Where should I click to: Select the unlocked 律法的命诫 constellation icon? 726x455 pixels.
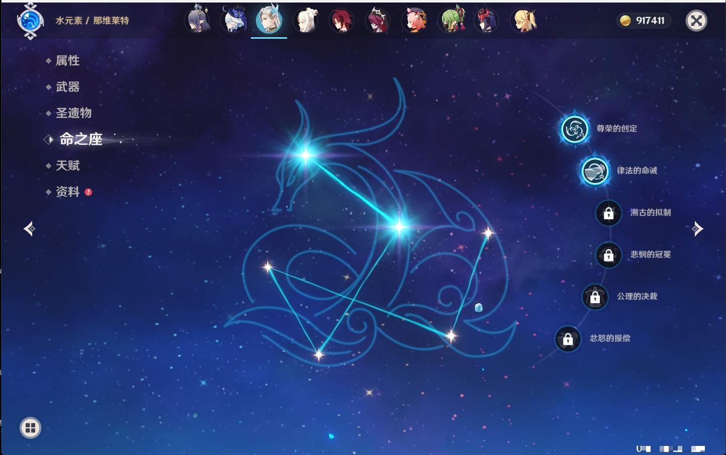tap(595, 171)
